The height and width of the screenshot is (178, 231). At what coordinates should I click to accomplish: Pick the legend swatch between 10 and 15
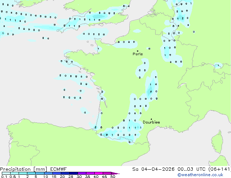tap(48, 173)
